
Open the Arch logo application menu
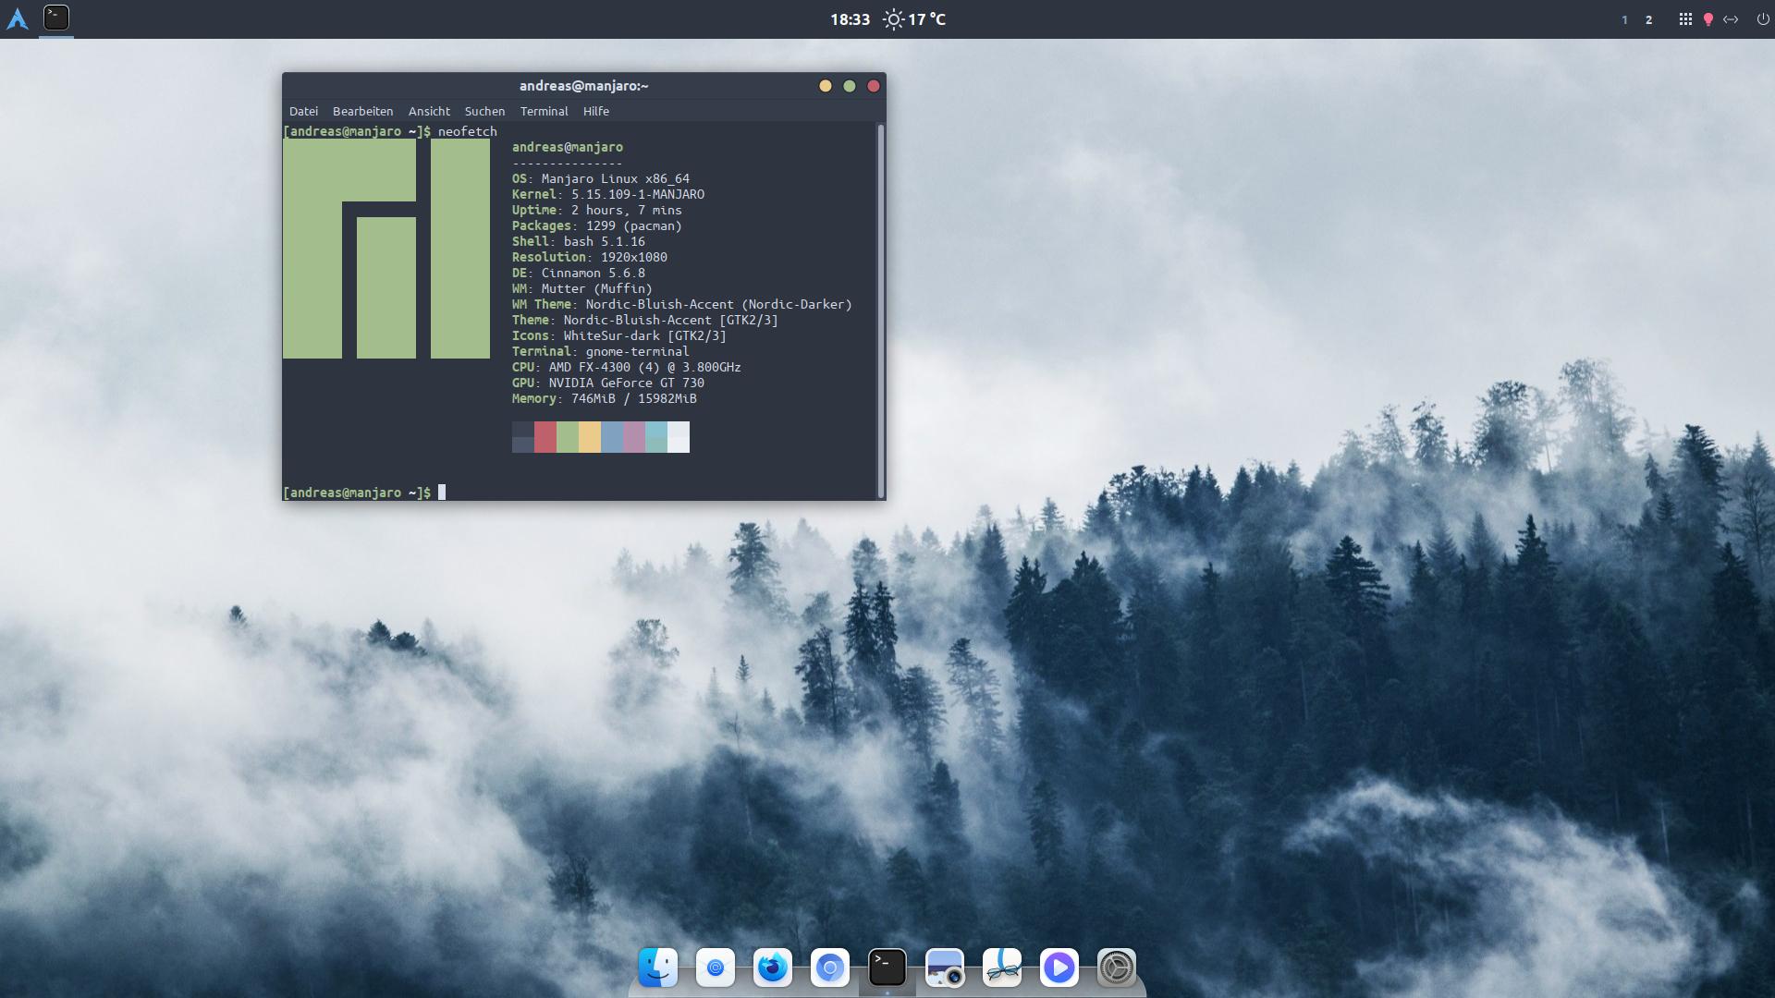(x=18, y=19)
